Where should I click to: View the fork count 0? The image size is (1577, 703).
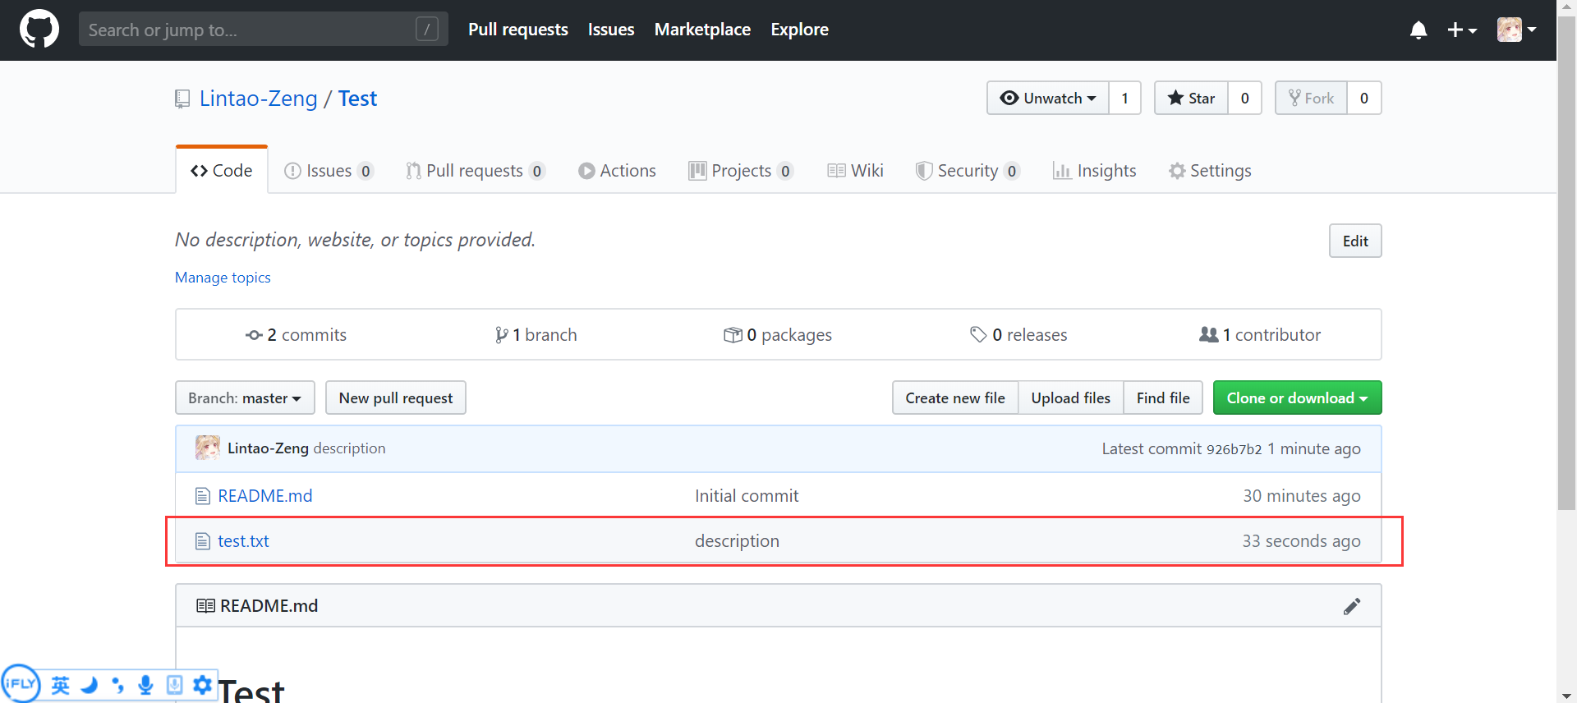(1364, 98)
